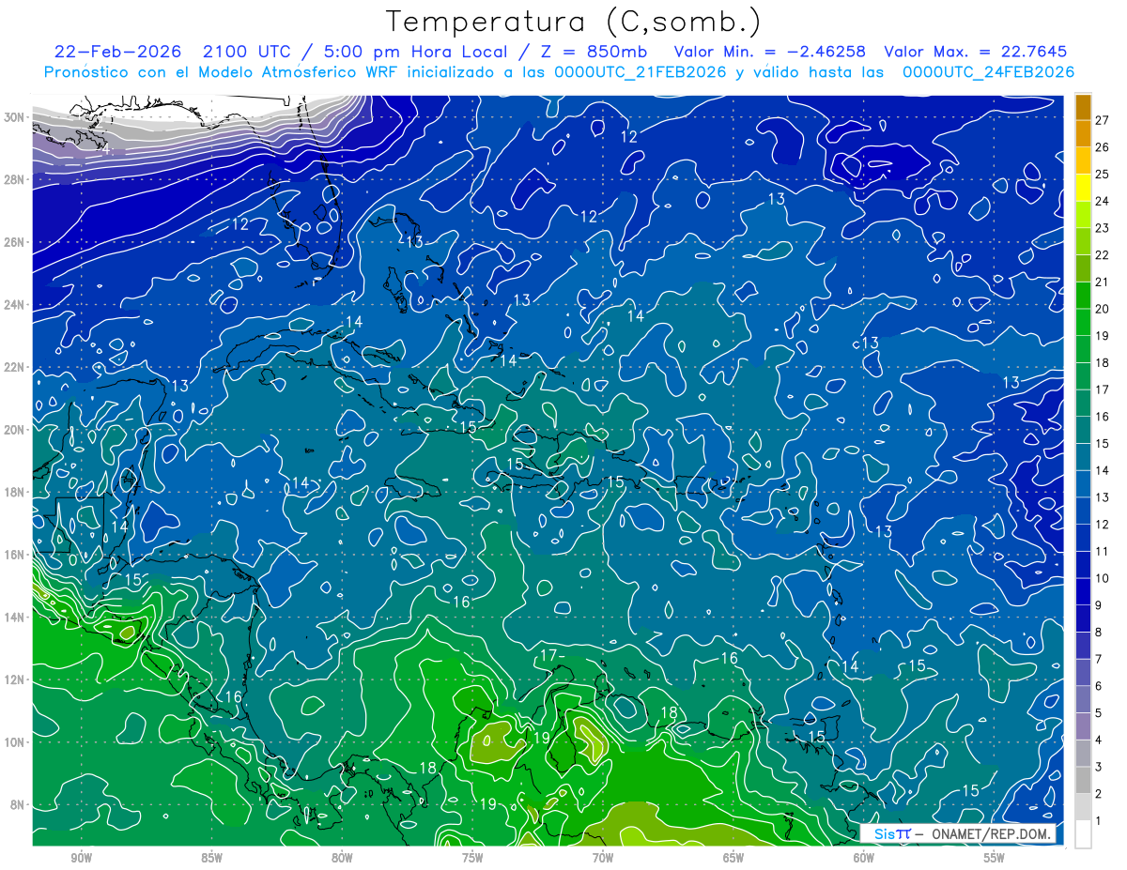Click the valid-until time "0000UTC_24FEB2026"
Viewport: 1127px width, 870px height.
(988, 72)
